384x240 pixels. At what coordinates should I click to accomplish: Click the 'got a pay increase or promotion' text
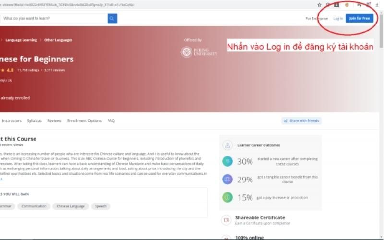coord(282,197)
